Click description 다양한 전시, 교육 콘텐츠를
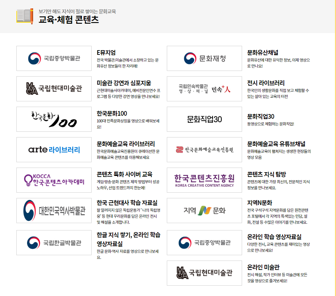Image resolution: width=336 pixels, height=296 pixels. (278, 248)
